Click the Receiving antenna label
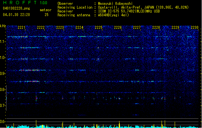Image resolution: width=202 pixels, height=128 pixels. pos(74,15)
